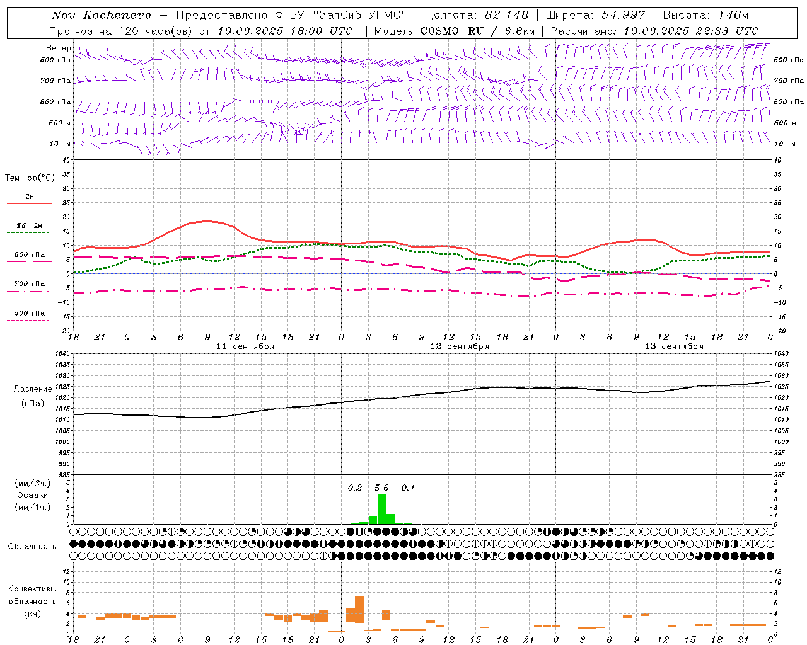
Task: Click the (гПа) unit label under Давление
Action: [32, 404]
